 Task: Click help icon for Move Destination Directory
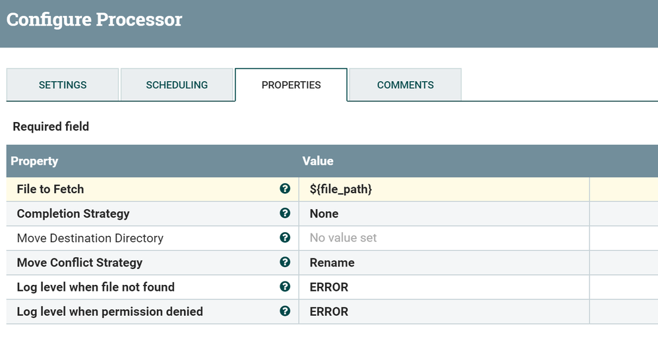(x=285, y=238)
